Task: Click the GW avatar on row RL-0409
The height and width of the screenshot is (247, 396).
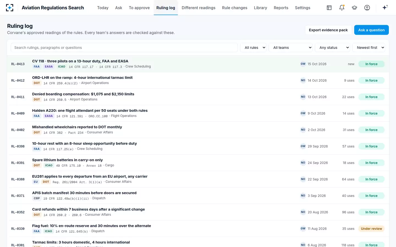Action: tap(303, 113)
